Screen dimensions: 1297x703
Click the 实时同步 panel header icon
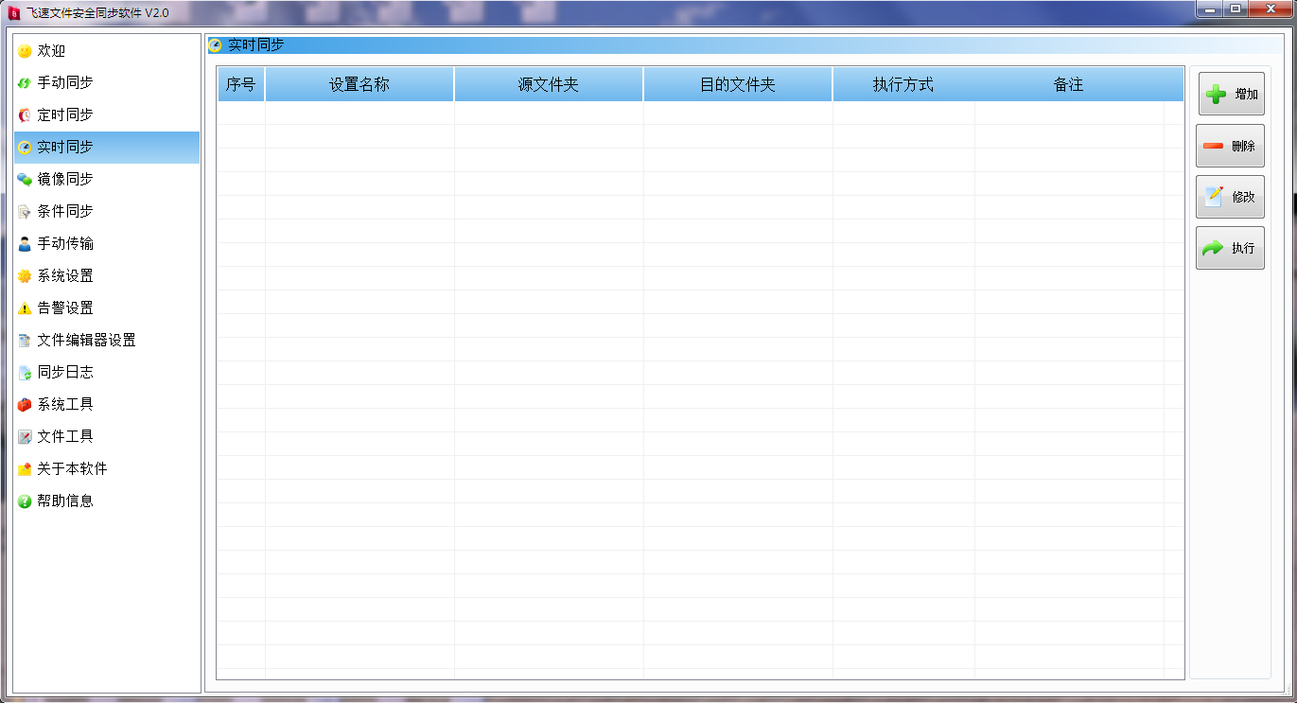point(215,45)
